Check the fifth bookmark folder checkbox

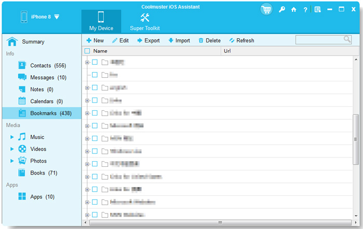click(x=95, y=113)
